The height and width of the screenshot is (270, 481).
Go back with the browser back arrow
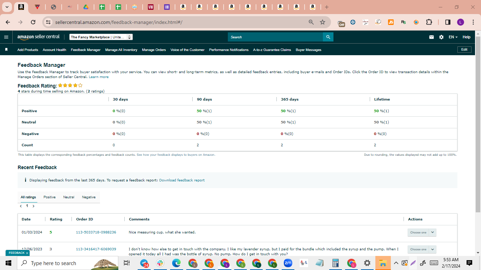(8, 22)
